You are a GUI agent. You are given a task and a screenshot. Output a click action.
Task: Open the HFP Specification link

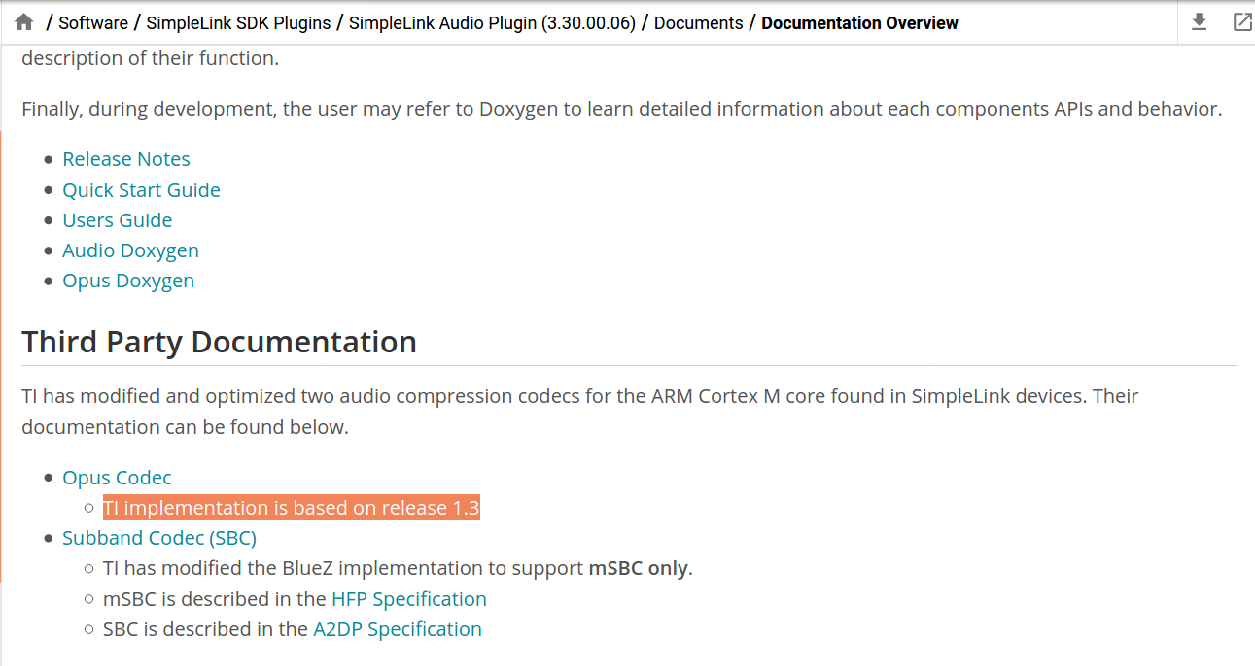point(409,599)
